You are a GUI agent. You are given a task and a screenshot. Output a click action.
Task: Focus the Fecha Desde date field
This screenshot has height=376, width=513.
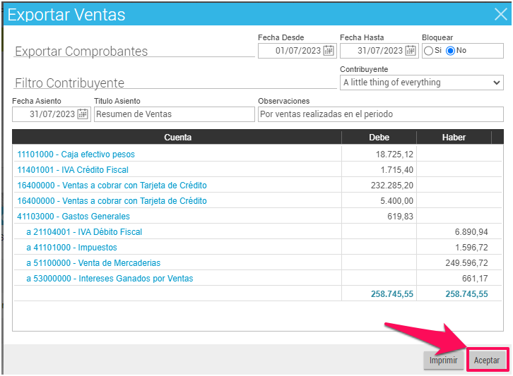tap(291, 51)
